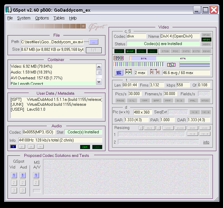The image size is (223, 208).
Task: Click the VBR audio indicator
Action: coord(97,147)
